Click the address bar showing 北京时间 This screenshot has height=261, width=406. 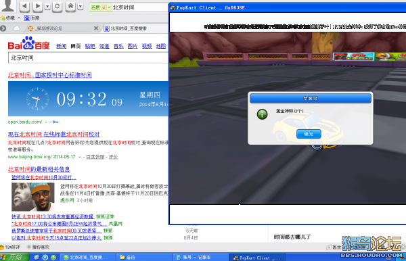click(140, 7)
